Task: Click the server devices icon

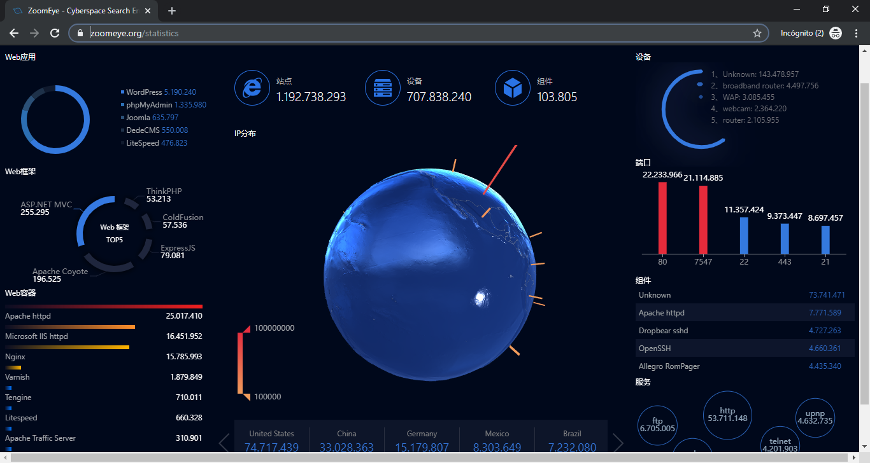Action: [x=383, y=88]
